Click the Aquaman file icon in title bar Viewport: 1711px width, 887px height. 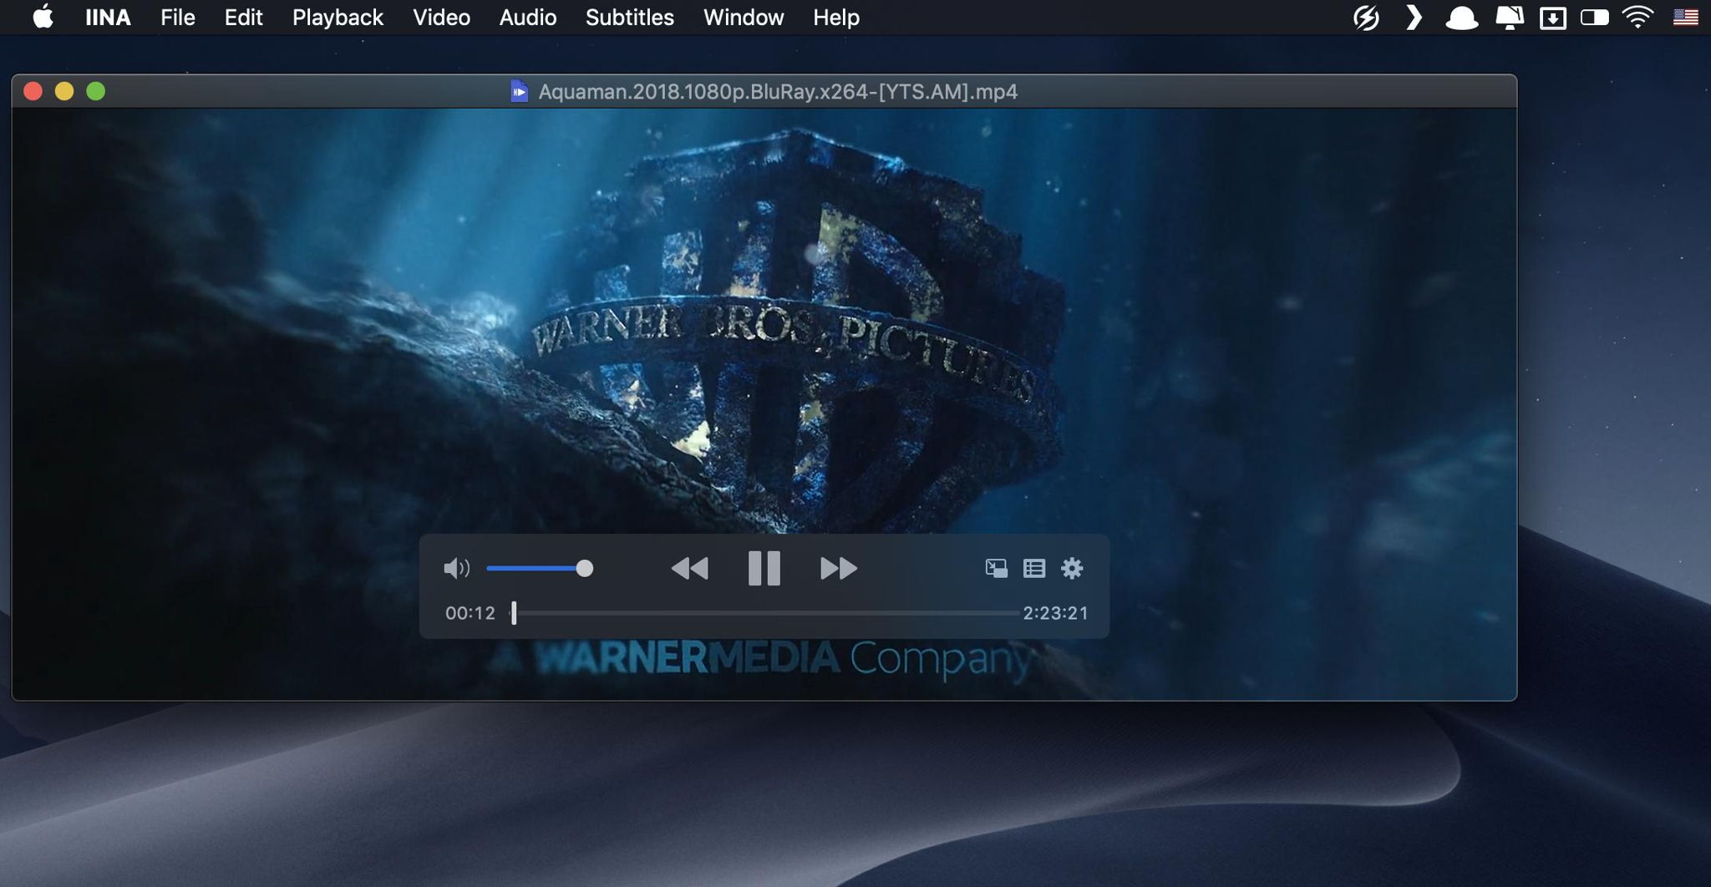519,91
